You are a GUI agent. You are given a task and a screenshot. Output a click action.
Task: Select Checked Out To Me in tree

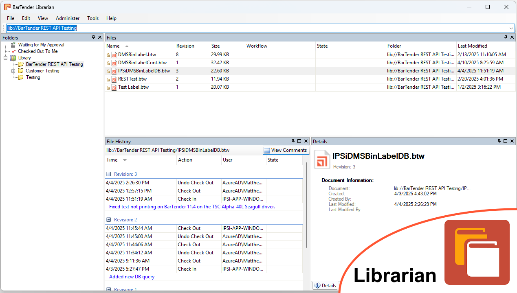[x=38, y=51]
